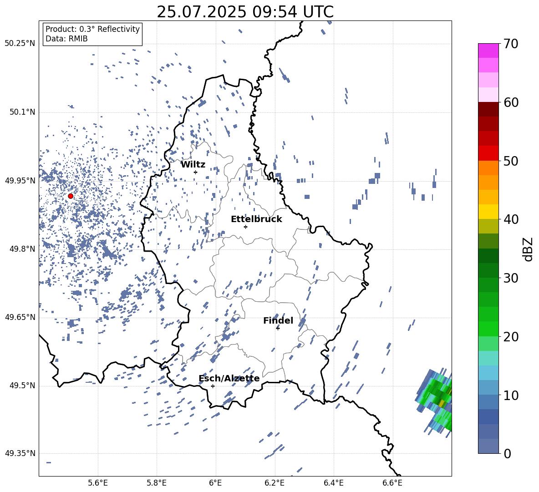Click the Ettelbruck location cross marker
The width and height of the screenshot is (539, 492).
[245, 227]
